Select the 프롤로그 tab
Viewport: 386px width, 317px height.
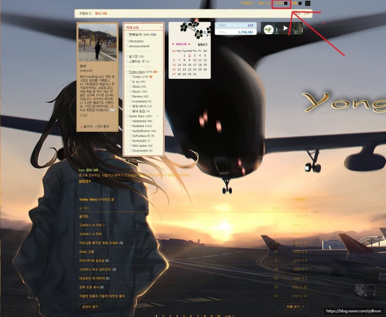(85, 13)
